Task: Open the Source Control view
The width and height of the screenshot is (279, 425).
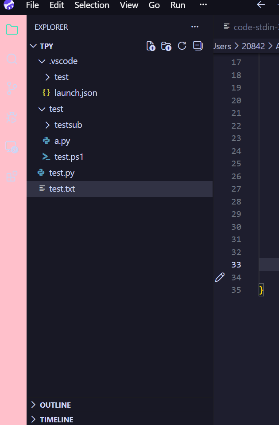Action: 12,88
